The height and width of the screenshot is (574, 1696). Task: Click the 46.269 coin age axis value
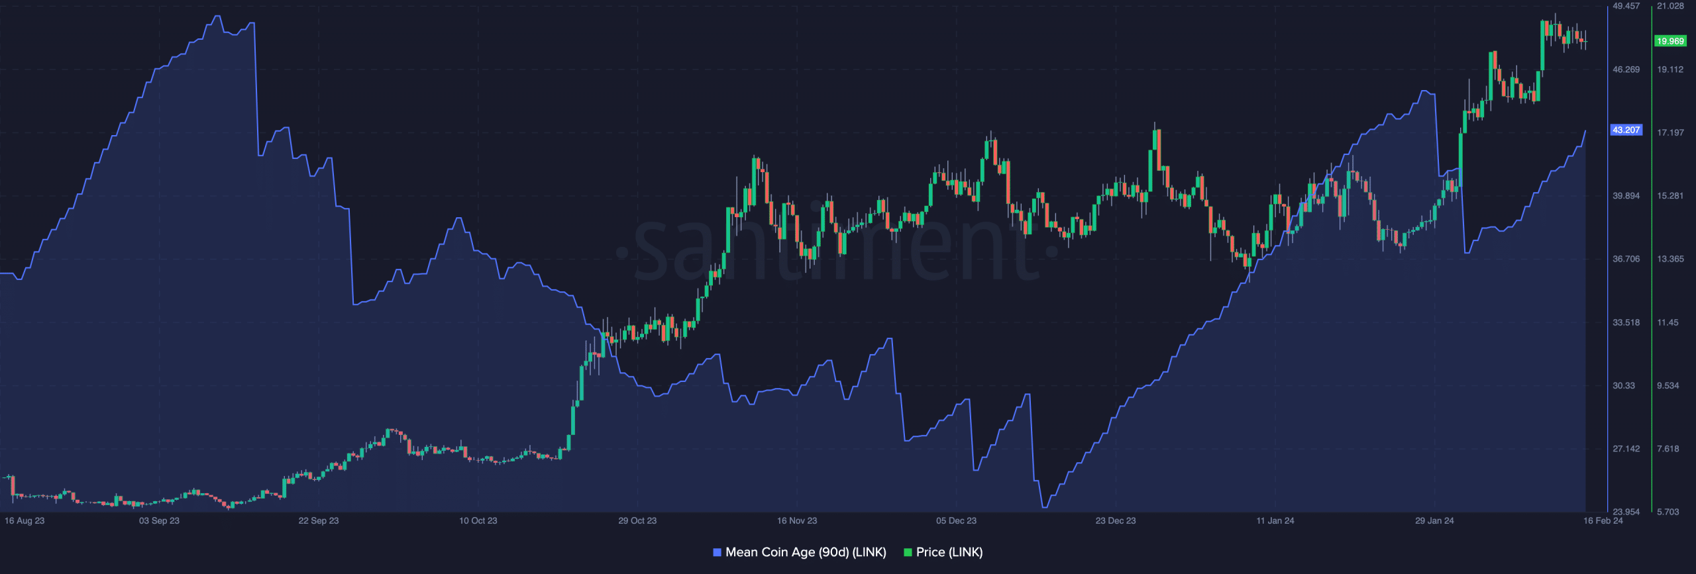[x=1626, y=70]
